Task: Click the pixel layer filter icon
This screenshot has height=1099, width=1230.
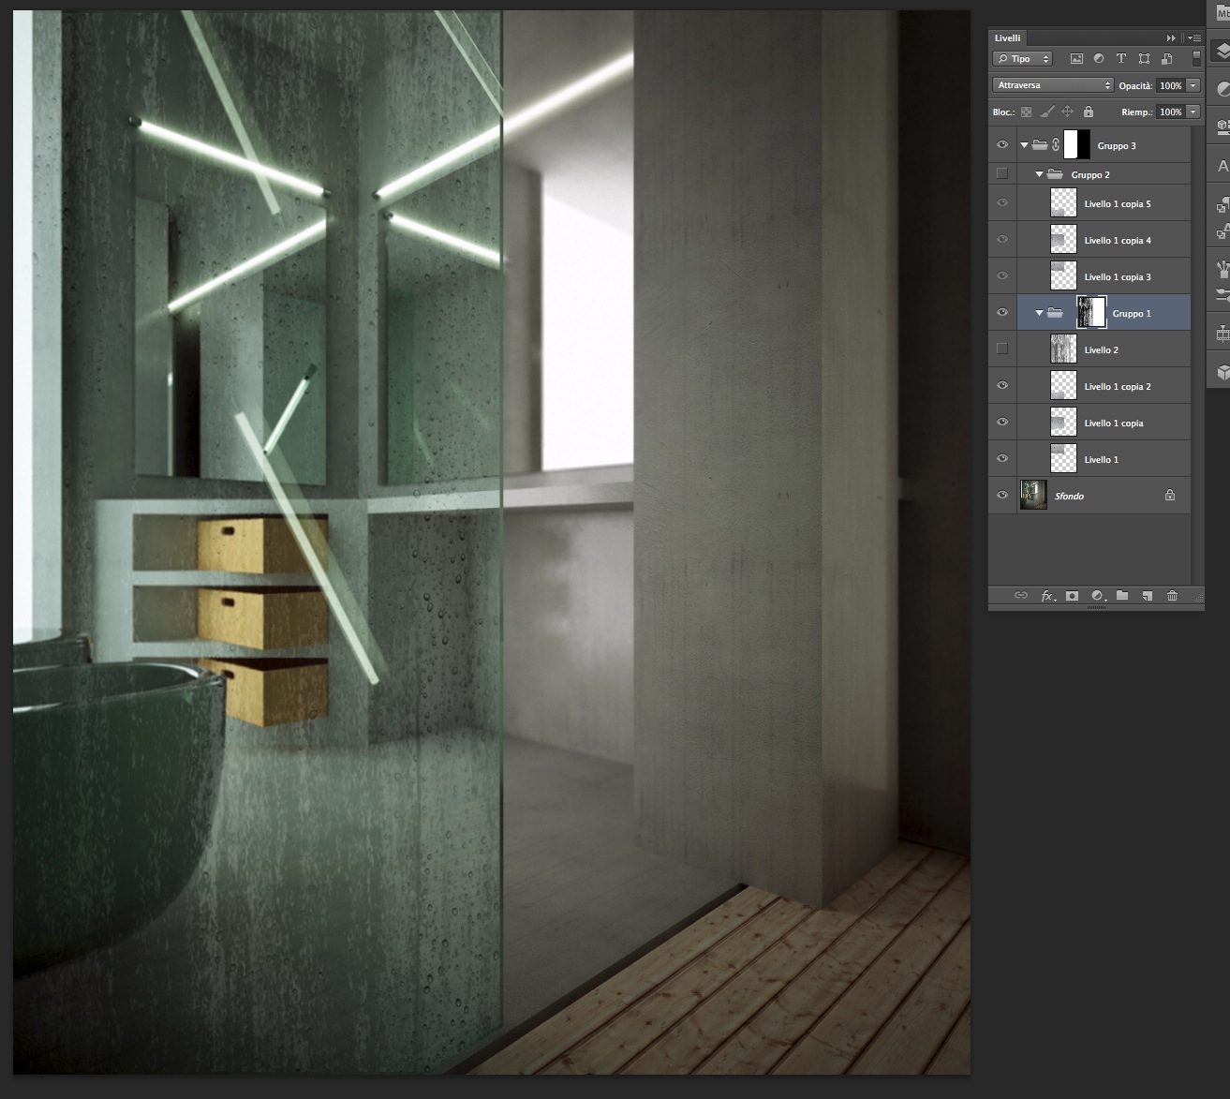Action: (x=1076, y=58)
